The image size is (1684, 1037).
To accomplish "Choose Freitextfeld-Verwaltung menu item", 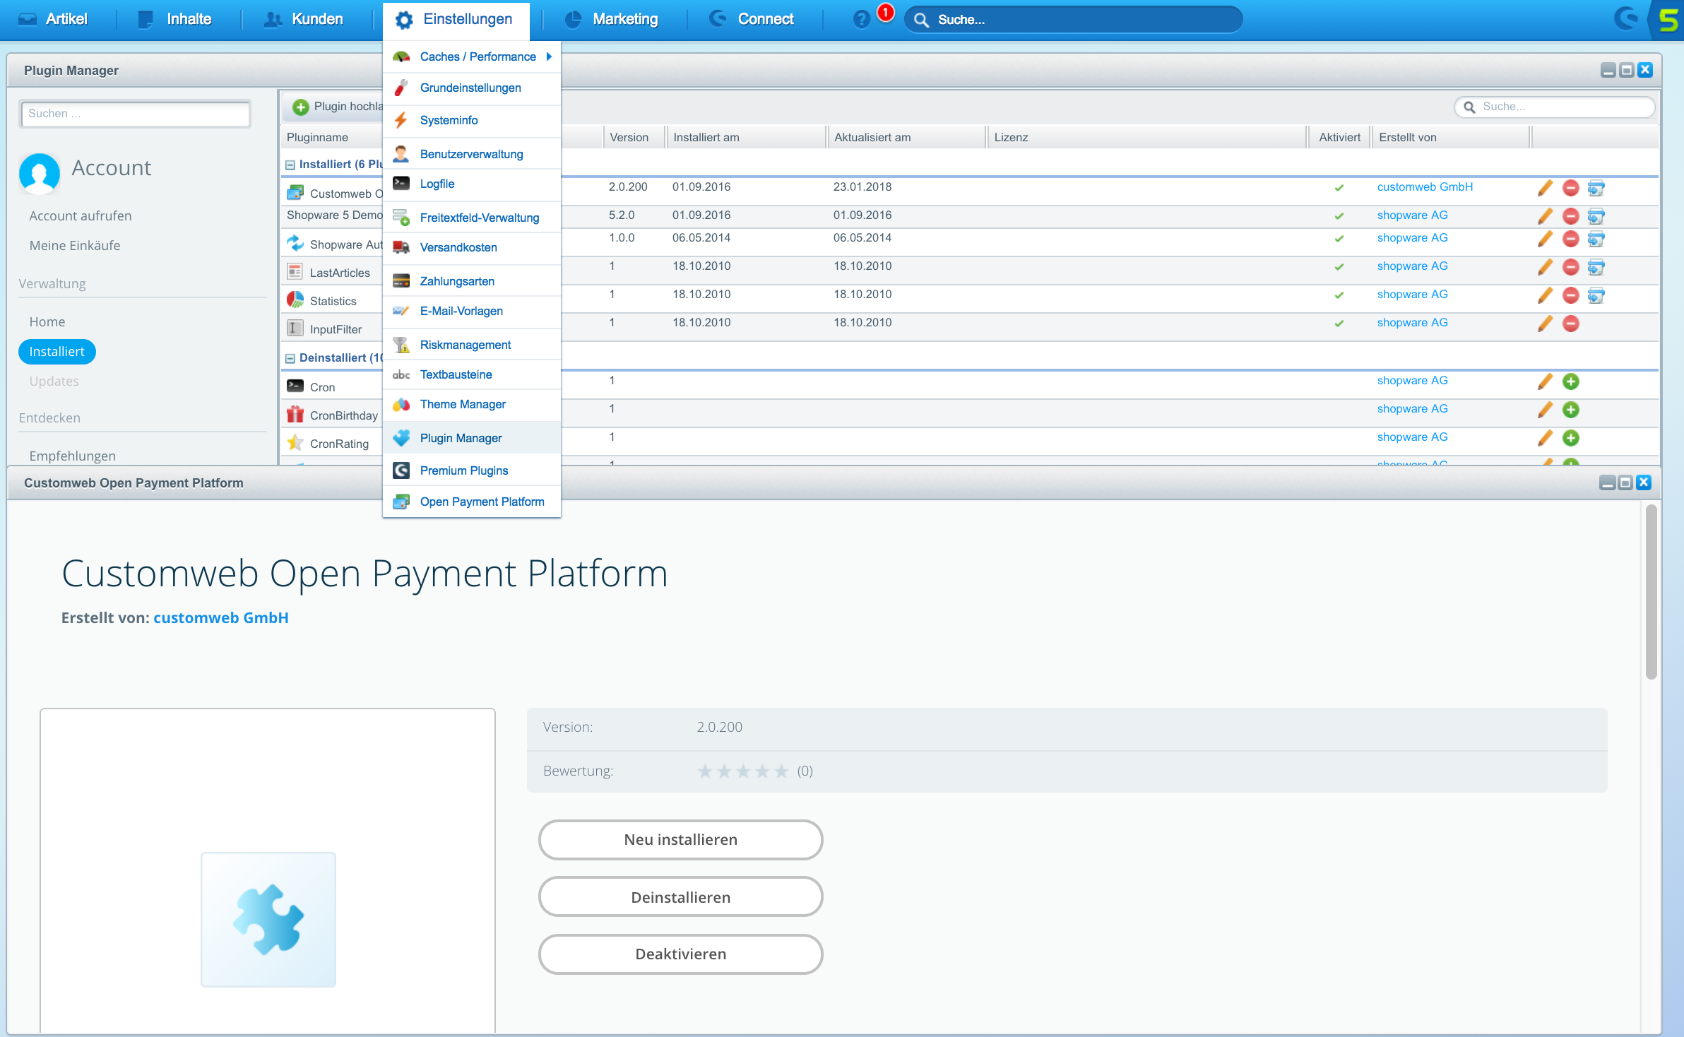I will coord(472,218).
